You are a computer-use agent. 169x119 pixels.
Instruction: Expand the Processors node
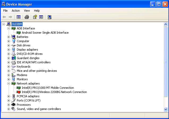[x=8, y=105]
